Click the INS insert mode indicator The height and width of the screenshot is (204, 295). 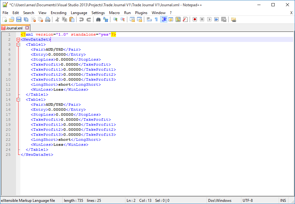tap(283, 201)
